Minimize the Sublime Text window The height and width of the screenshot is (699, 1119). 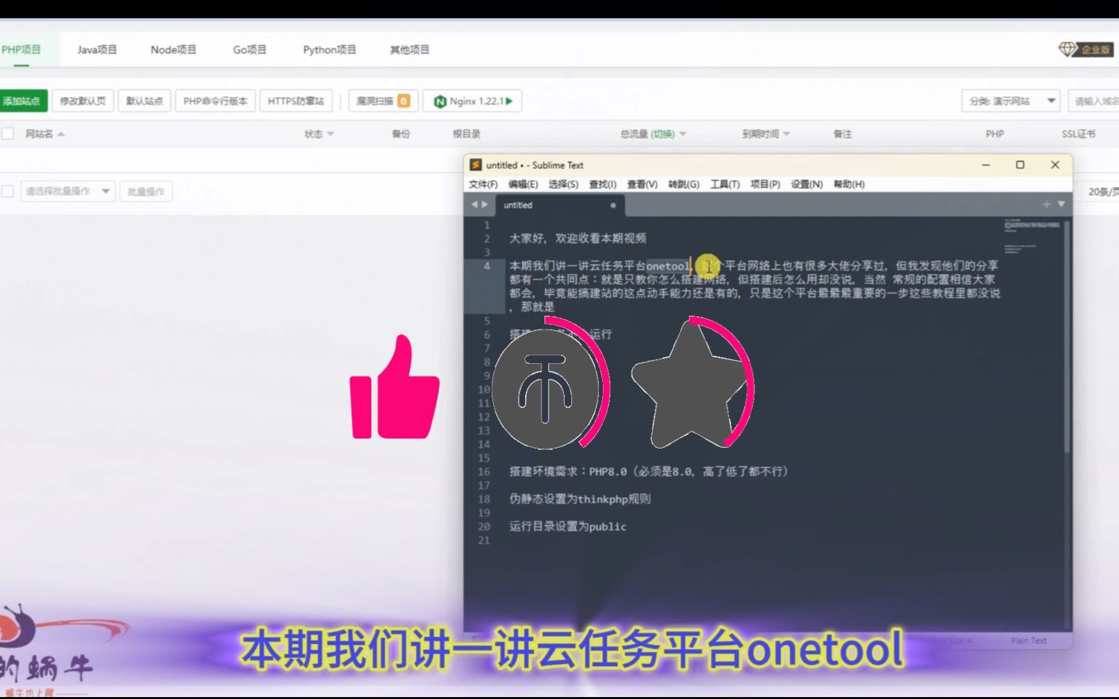coord(986,165)
